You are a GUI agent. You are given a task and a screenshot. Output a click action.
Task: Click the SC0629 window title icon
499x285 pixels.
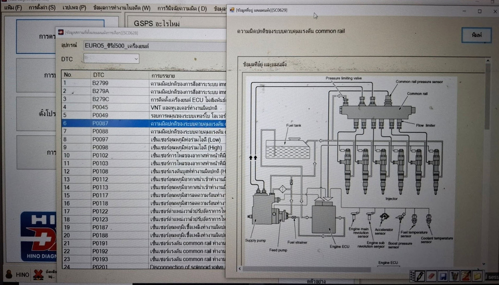click(232, 10)
